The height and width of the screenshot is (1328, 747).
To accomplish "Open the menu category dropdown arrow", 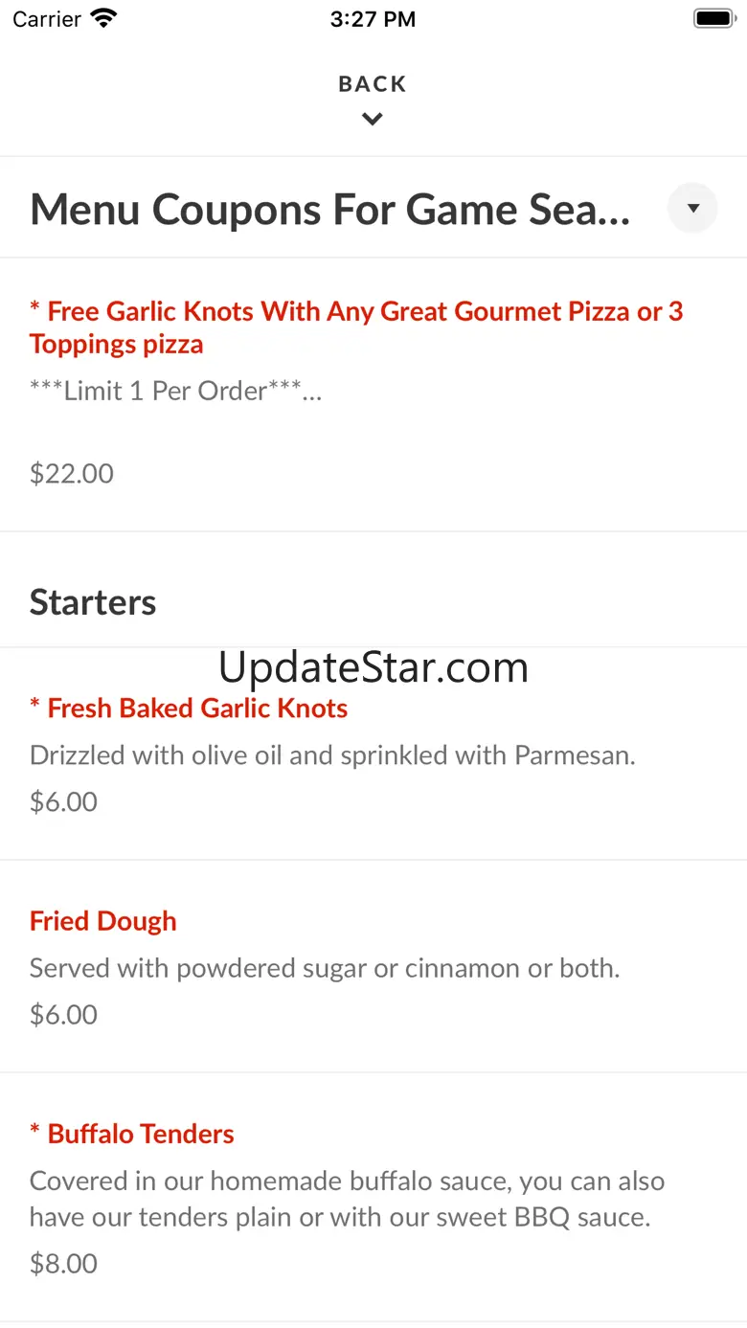I will click(692, 208).
